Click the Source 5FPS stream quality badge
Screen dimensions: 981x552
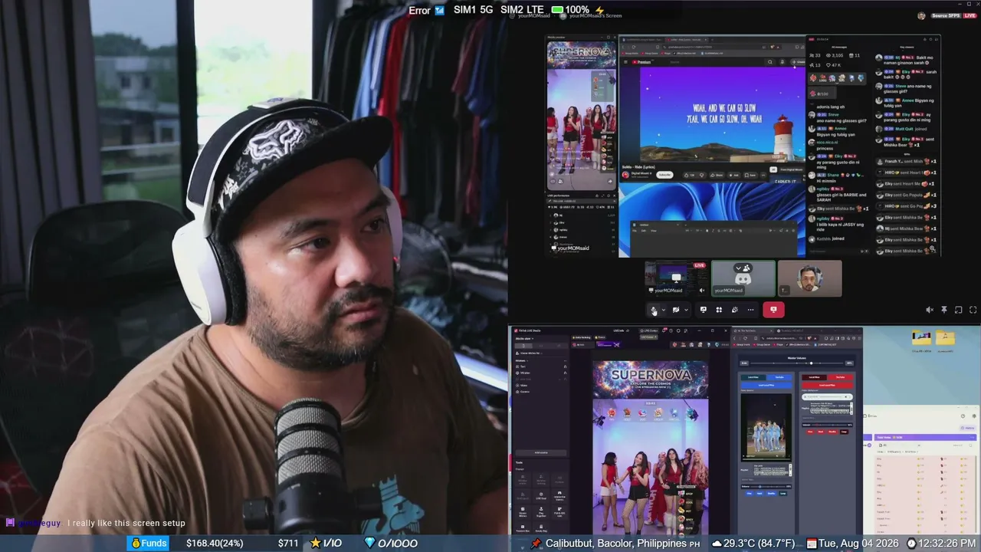(945, 15)
